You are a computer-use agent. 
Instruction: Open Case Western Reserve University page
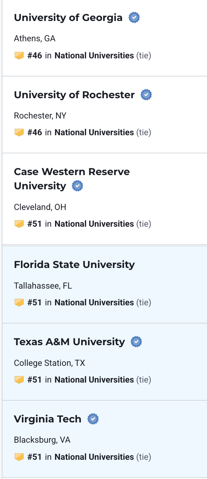[x=72, y=179]
